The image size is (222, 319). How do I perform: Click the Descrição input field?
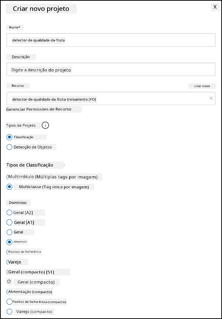(111, 69)
